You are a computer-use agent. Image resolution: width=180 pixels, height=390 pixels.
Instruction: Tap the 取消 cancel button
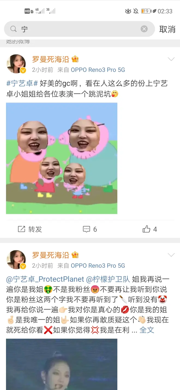167,29
